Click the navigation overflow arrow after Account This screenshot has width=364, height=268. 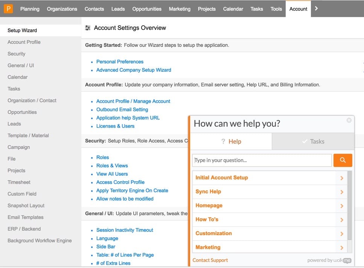[316, 8]
